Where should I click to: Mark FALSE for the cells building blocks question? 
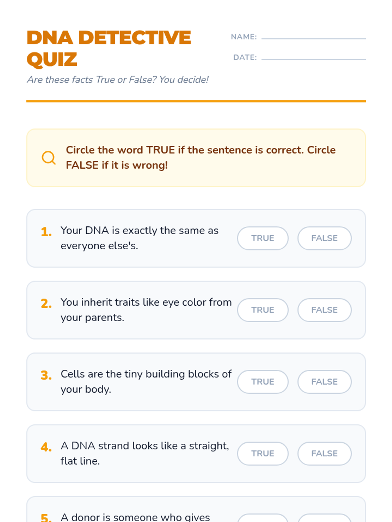tap(324, 382)
